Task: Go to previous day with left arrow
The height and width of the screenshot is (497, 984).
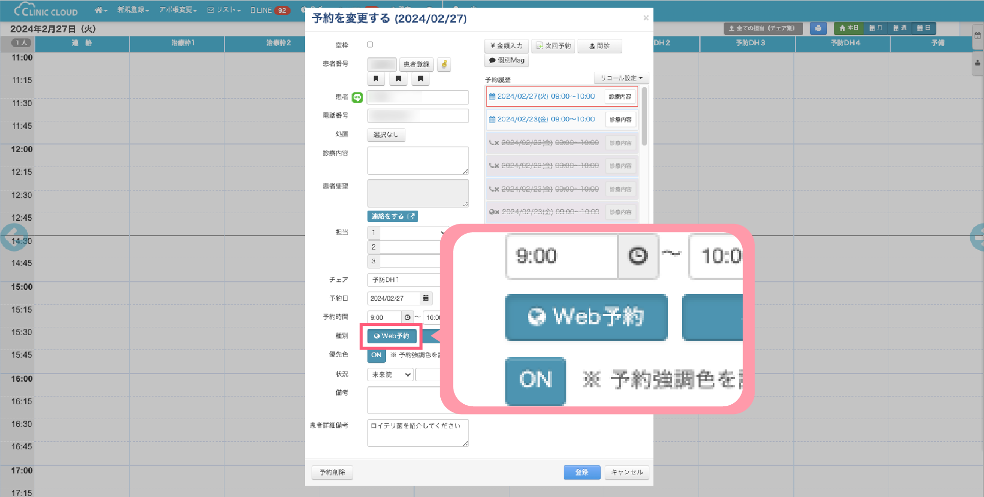Action: click(x=13, y=237)
